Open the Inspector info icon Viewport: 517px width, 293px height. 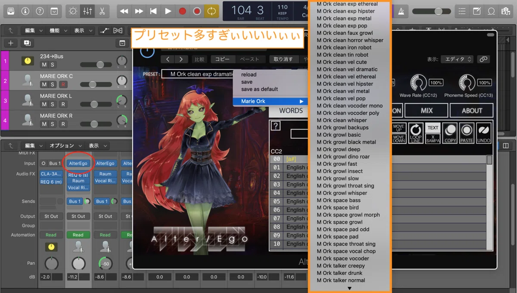(x=25, y=11)
